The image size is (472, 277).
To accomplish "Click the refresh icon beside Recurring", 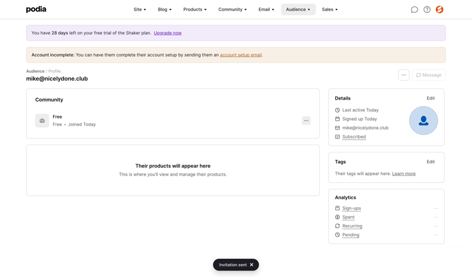I will click(x=337, y=226).
